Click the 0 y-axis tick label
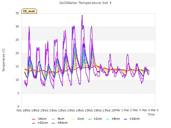Viewport: 171px width, 128px height. click(18, 107)
